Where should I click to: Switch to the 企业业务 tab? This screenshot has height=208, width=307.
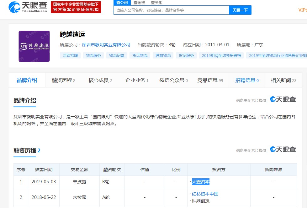click(137, 80)
